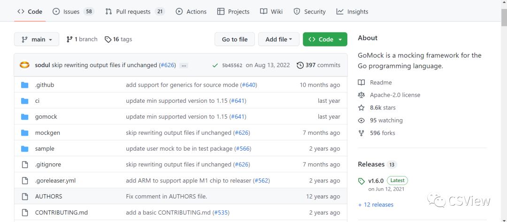Screen dimensions: 507x222
Task: Click the Readme book icon
Action: point(361,83)
